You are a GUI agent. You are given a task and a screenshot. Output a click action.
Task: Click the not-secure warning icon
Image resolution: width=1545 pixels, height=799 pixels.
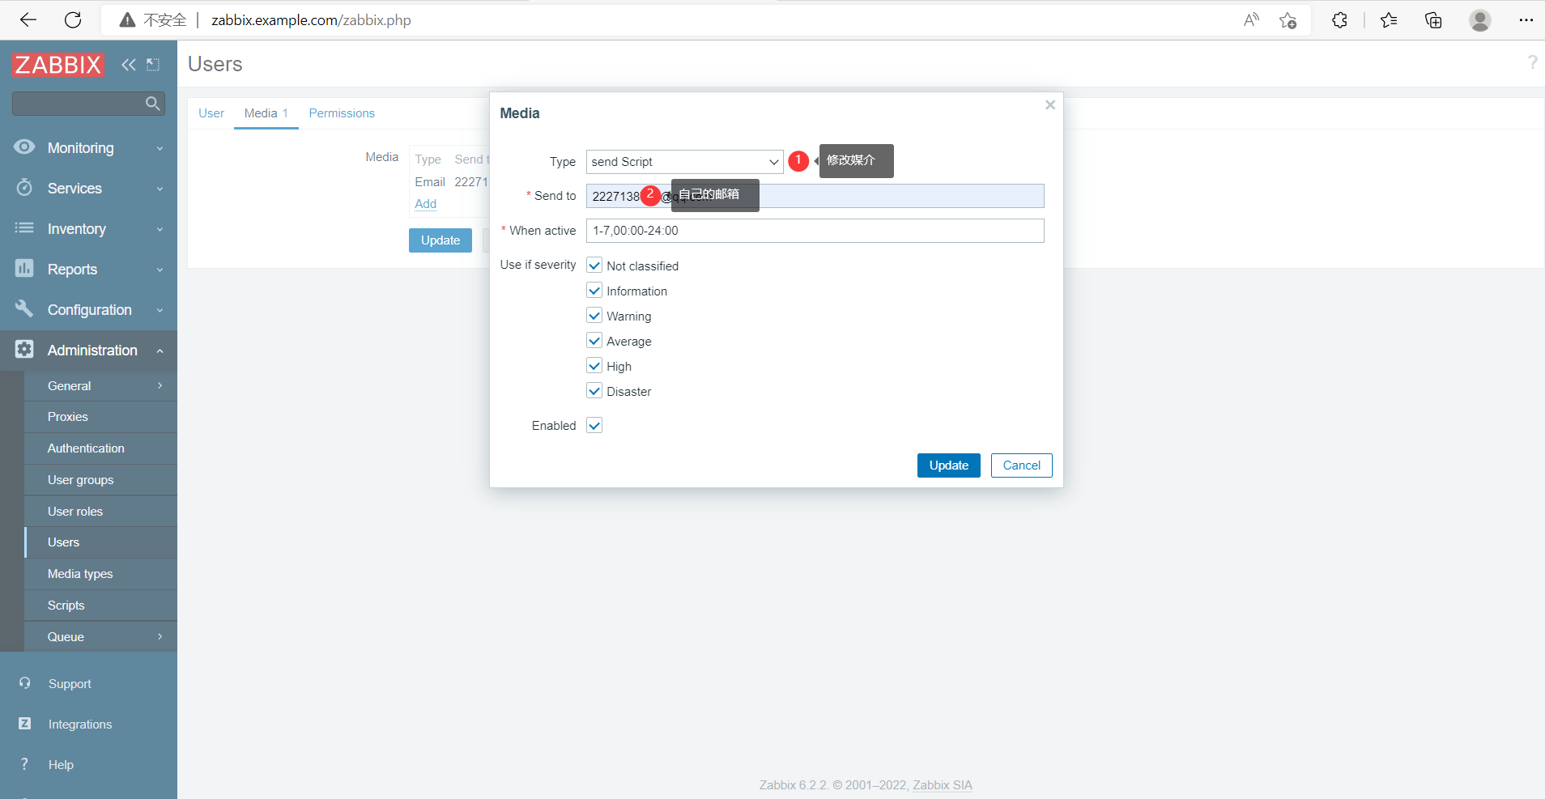(x=127, y=20)
